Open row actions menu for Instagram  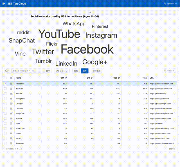pos(11,99)
